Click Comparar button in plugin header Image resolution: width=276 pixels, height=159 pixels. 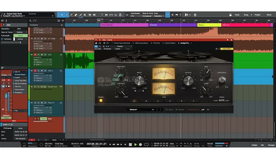click(107, 49)
